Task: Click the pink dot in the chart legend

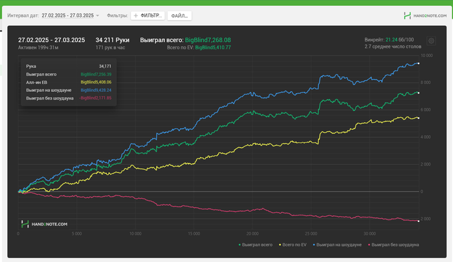Action: click(369, 245)
